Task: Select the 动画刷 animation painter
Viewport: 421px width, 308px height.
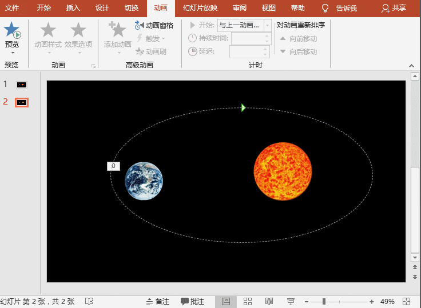Action: point(150,51)
